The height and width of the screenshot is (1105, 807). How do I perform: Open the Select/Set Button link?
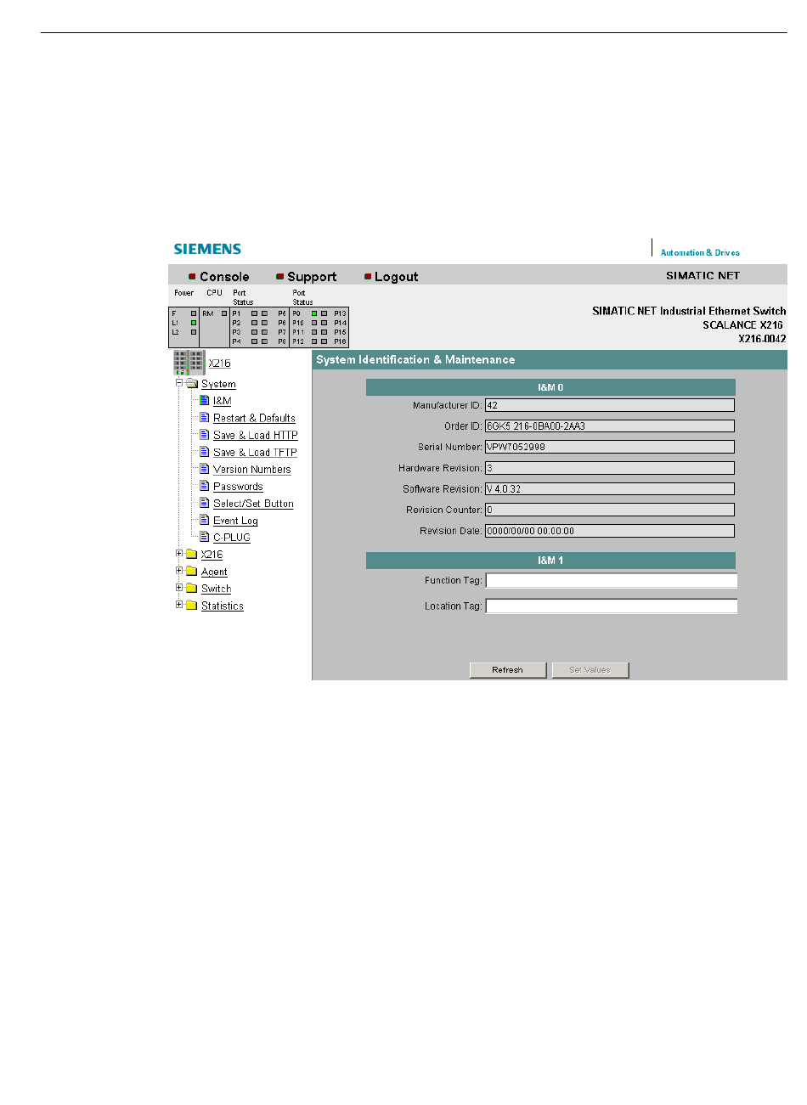[253, 503]
